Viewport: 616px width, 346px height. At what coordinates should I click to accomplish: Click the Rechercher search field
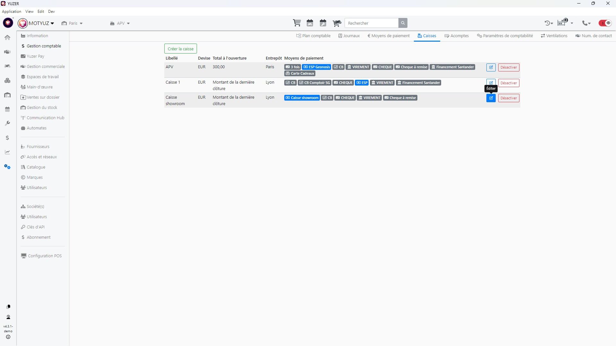[x=372, y=23]
